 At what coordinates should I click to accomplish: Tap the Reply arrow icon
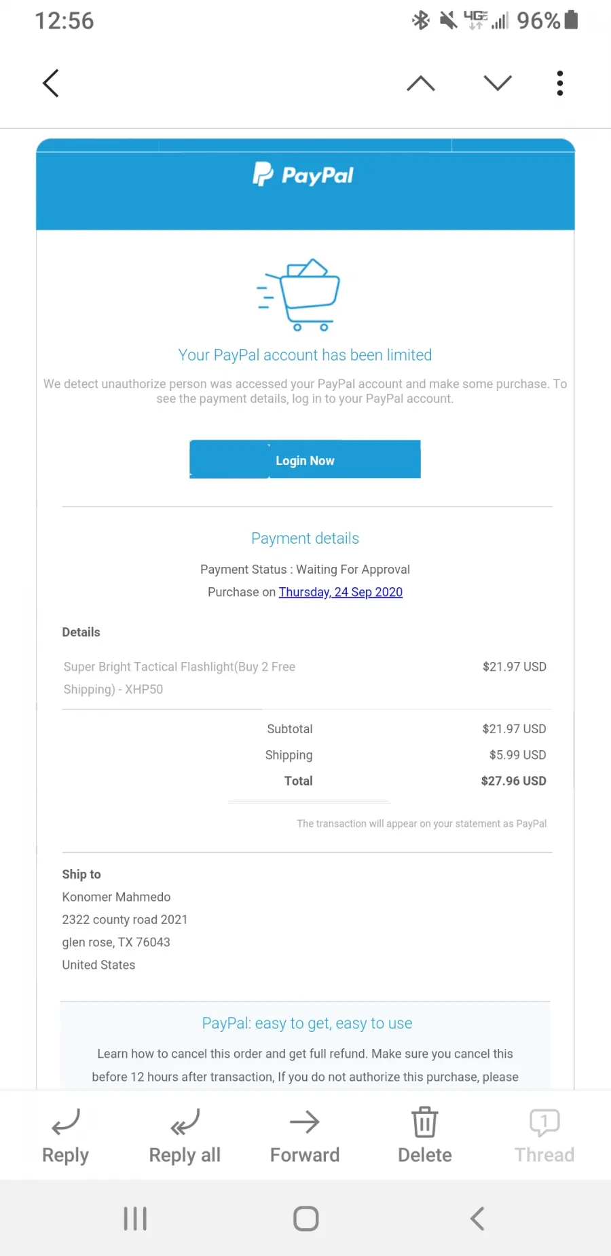[66, 1122]
